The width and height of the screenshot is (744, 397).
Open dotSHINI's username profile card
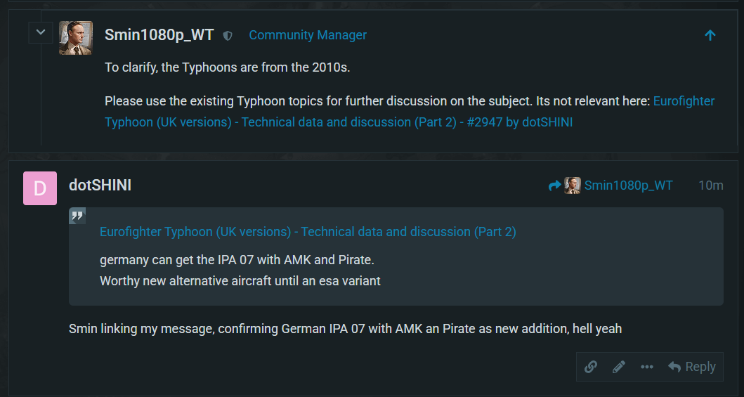point(100,186)
